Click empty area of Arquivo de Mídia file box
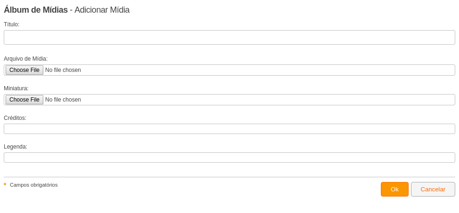Screen dimensions: 459x213 [268, 70]
